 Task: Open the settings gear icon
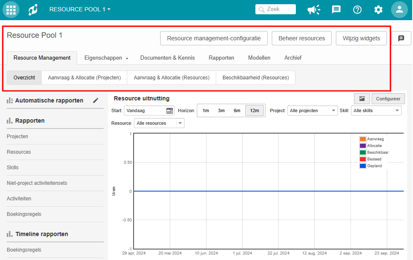378,9
